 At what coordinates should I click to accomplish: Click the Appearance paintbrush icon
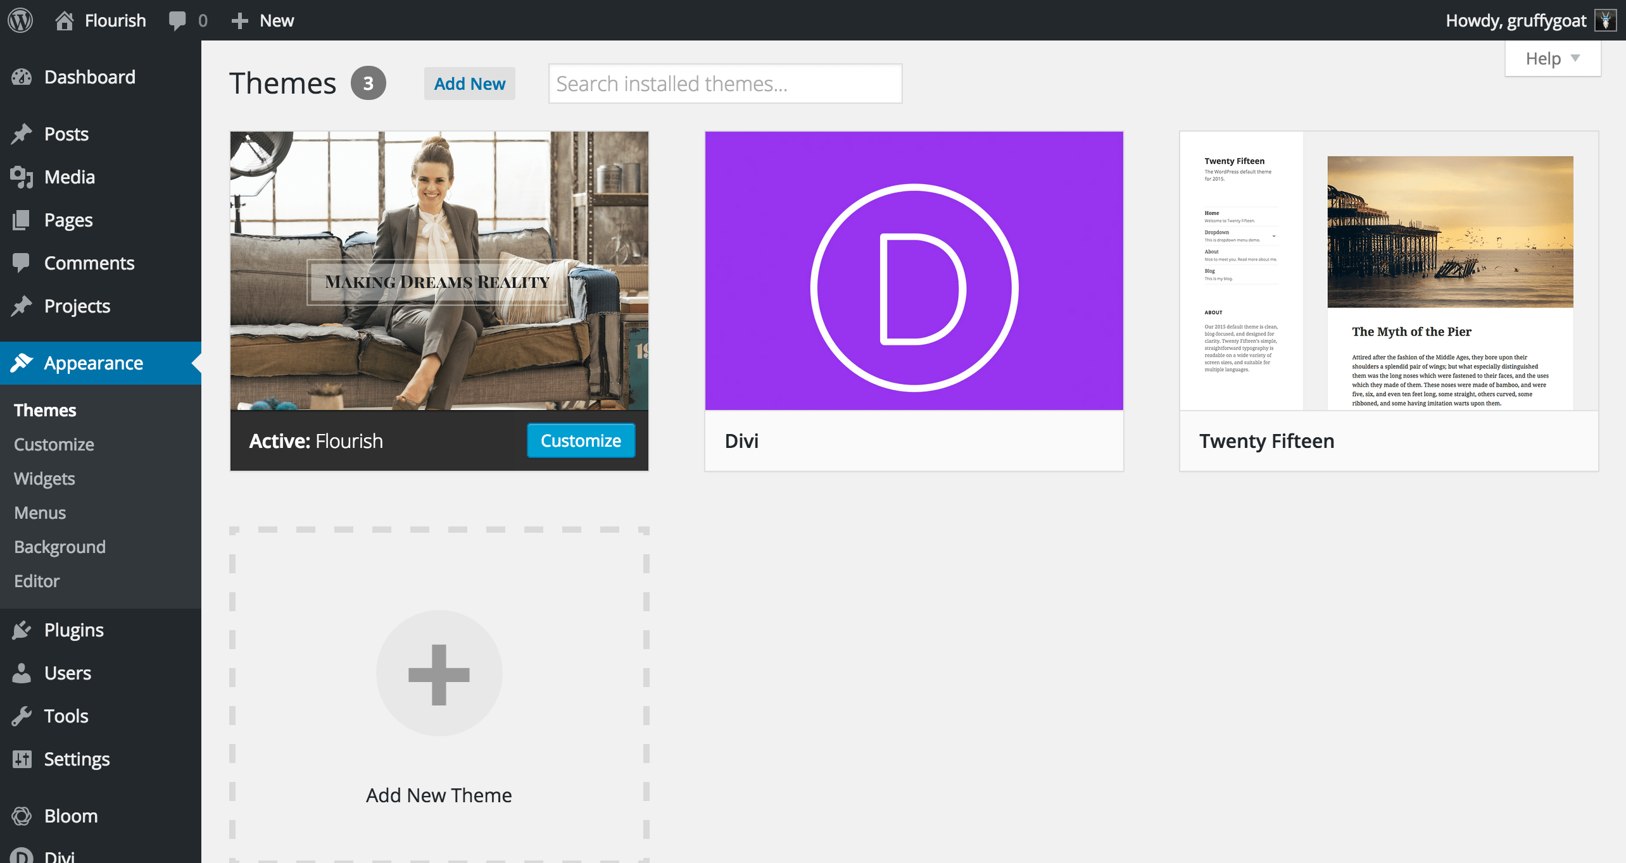click(22, 363)
